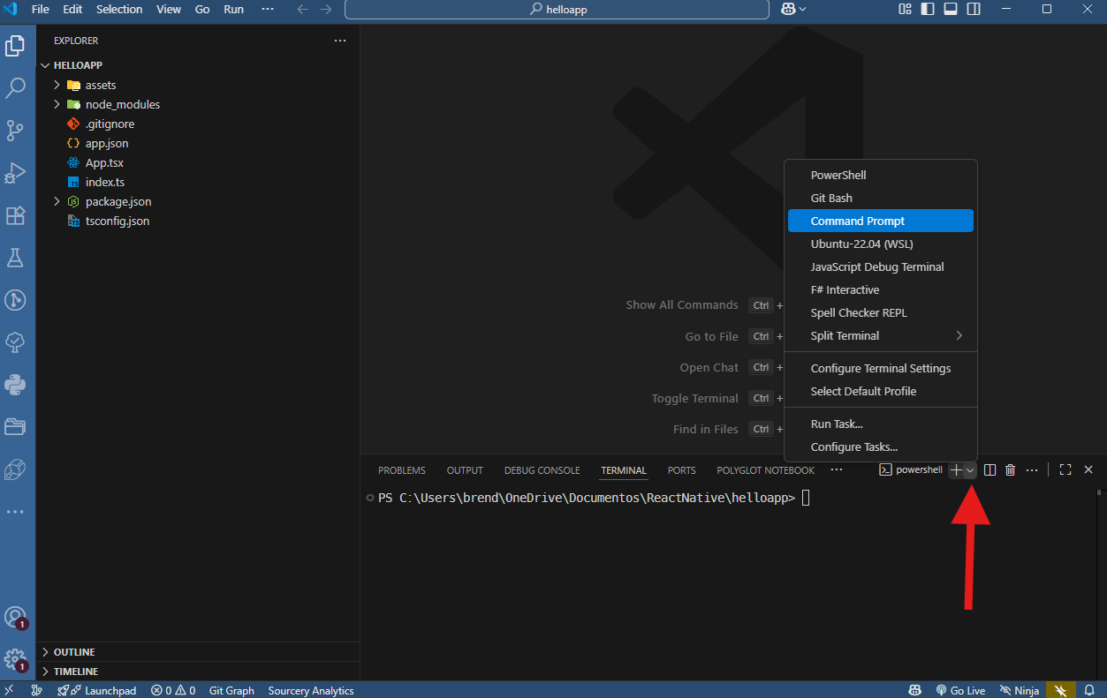Open the Extensions view
This screenshot has width=1107, height=698.
(18, 215)
